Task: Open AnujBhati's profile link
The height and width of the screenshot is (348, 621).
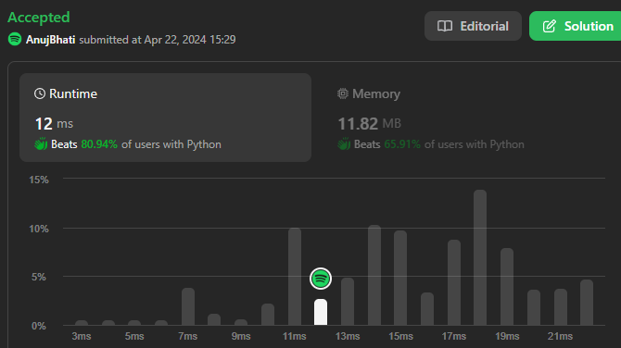Action: pos(50,40)
